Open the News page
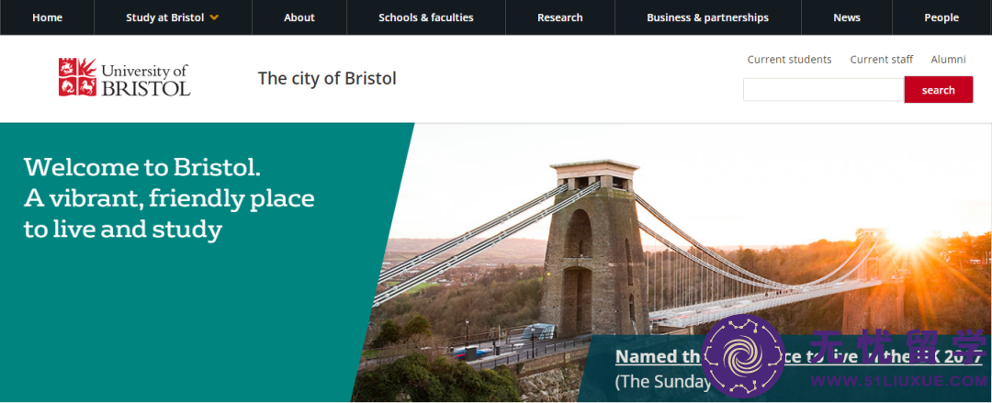This screenshot has width=992, height=403. point(847,17)
